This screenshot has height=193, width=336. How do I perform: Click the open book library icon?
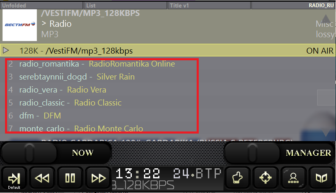(321, 178)
